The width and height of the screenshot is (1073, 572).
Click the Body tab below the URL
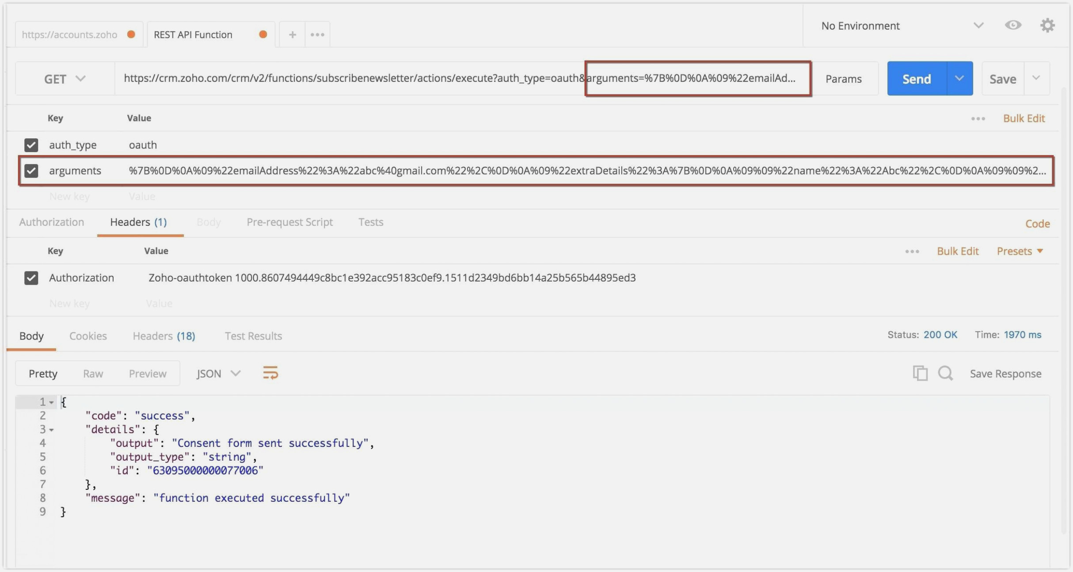tap(208, 222)
